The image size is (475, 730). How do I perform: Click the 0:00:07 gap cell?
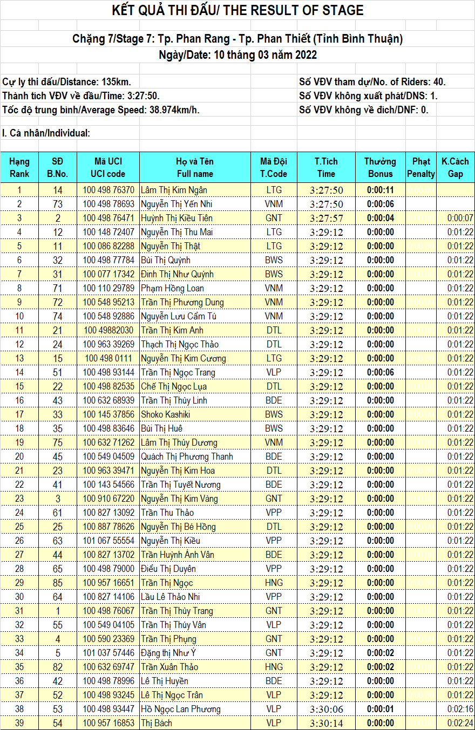pyautogui.click(x=460, y=218)
